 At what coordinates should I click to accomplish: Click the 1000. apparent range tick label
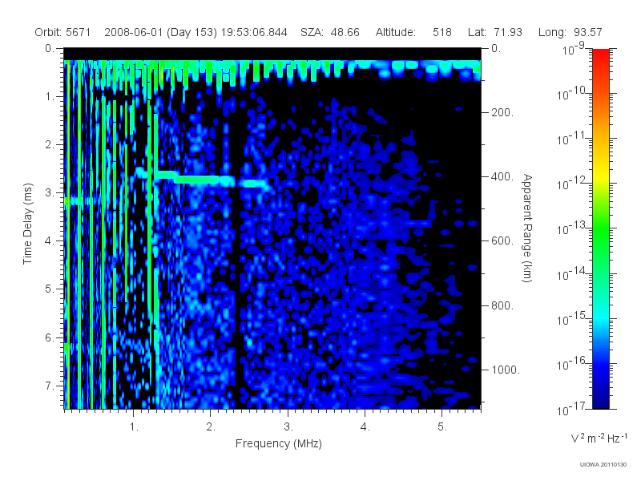506,370
